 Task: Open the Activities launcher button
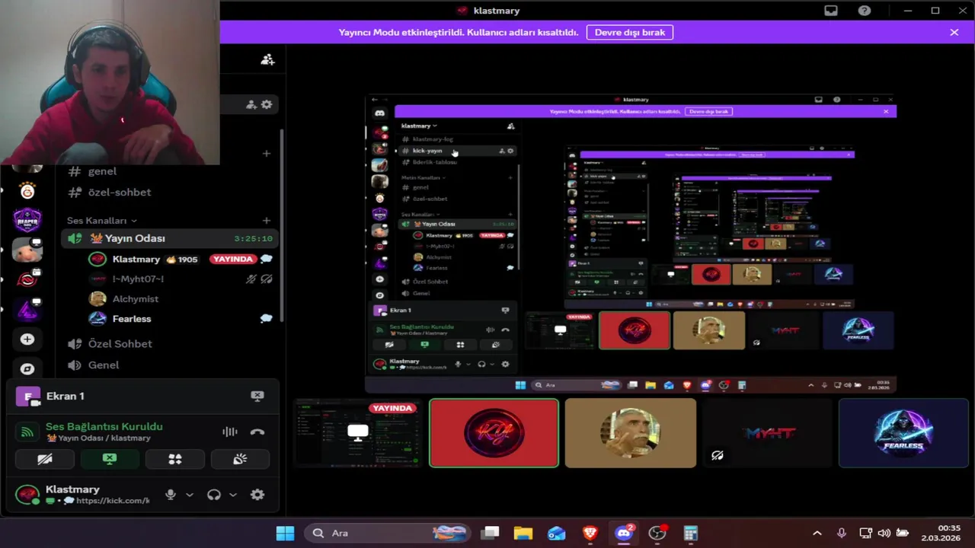pyautogui.click(x=175, y=459)
